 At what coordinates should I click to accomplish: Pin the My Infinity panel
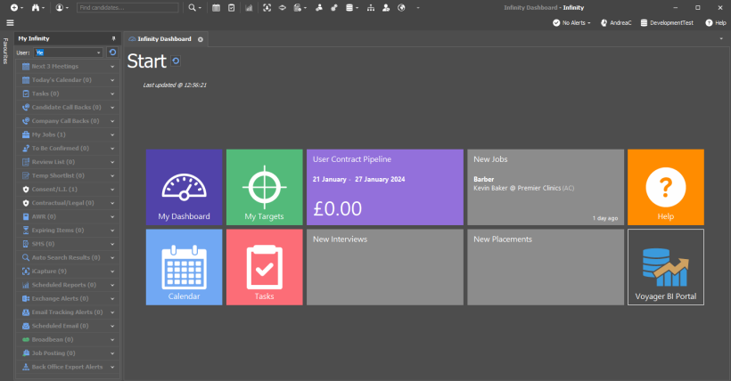[113, 39]
